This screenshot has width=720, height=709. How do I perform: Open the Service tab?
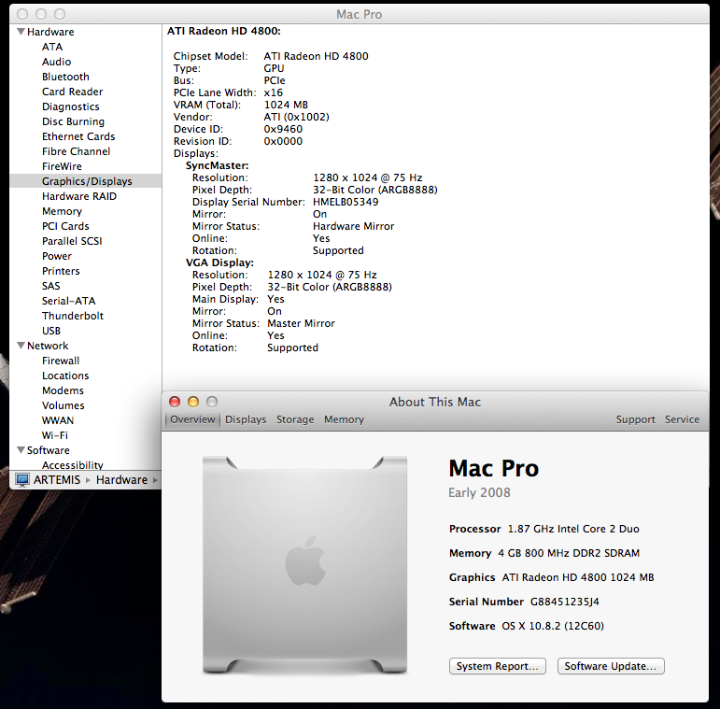click(x=683, y=419)
